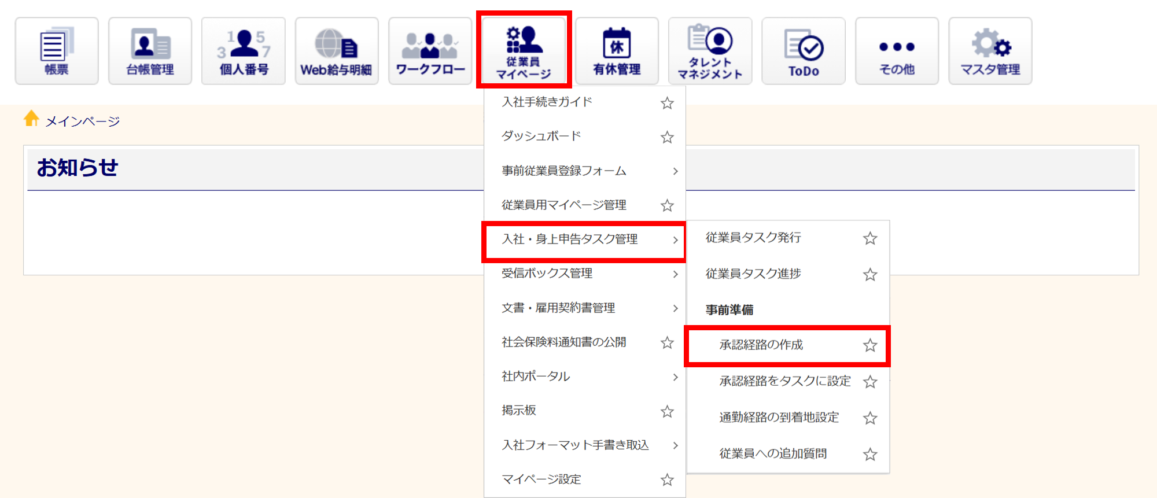Star the 承認経路の作成 menu item
Image resolution: width=1157 pixels, height=498 pixels.
[870, 345]
